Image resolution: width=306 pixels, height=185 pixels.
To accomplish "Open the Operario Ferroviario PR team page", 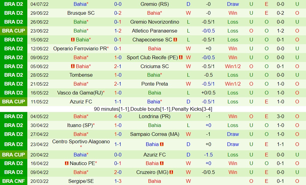I will pyautogui.click(x=80, y=49).
